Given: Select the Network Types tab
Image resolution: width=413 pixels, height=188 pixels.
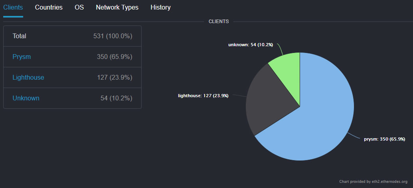Looking at the screenshot, I should [x=117, y=7].
